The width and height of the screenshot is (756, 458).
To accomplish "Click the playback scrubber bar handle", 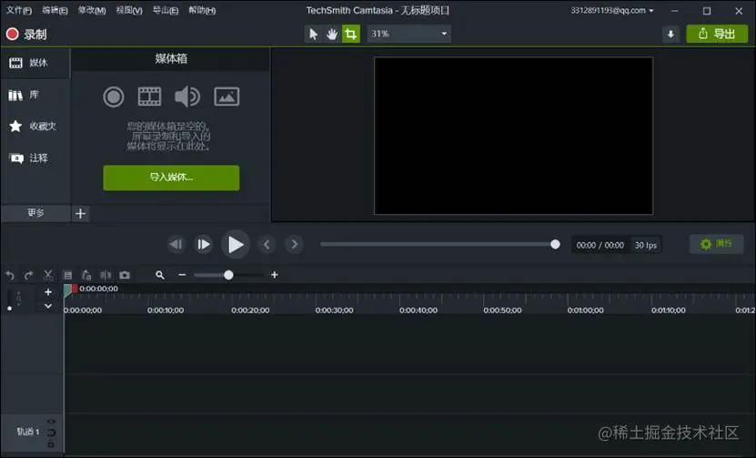I will point(555,245).
